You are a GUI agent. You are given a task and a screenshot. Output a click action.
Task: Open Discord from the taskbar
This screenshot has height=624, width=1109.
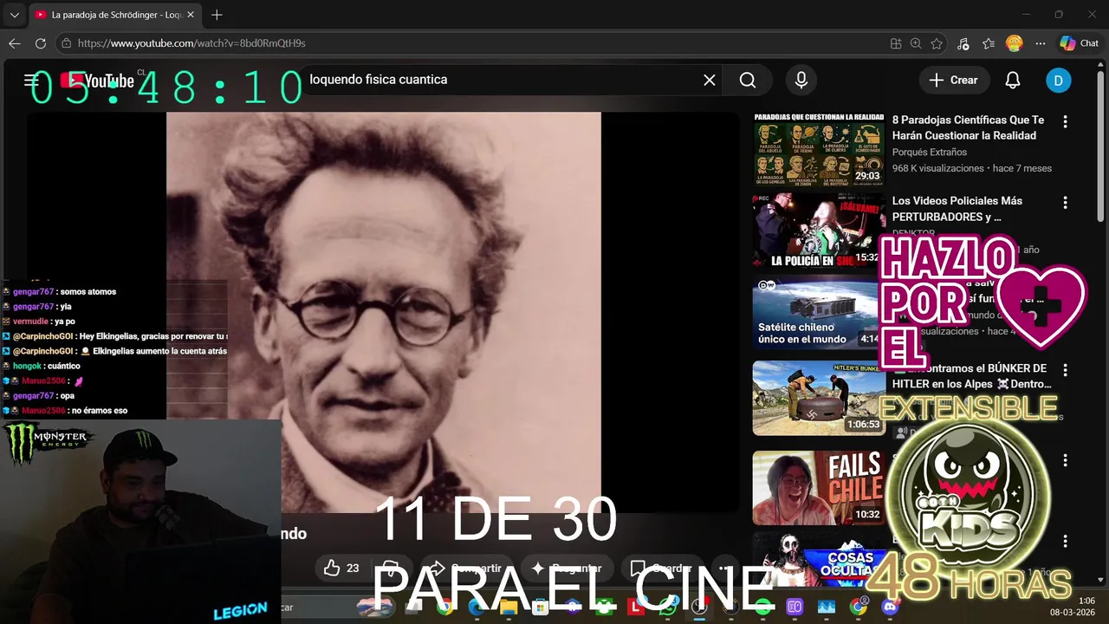click(x=890, y=608)
